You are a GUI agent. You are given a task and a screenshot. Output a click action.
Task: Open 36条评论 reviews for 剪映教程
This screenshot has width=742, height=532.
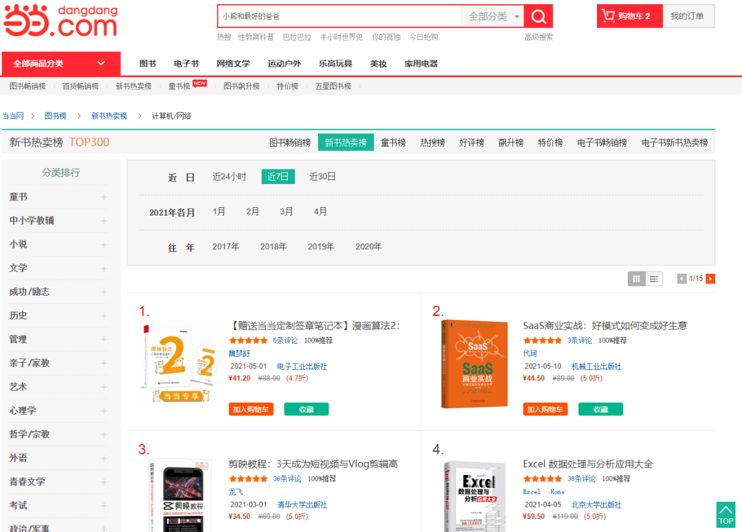pyautogui.click(x=286, y=479)
